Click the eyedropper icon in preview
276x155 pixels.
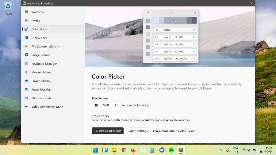tap(148, 13)
